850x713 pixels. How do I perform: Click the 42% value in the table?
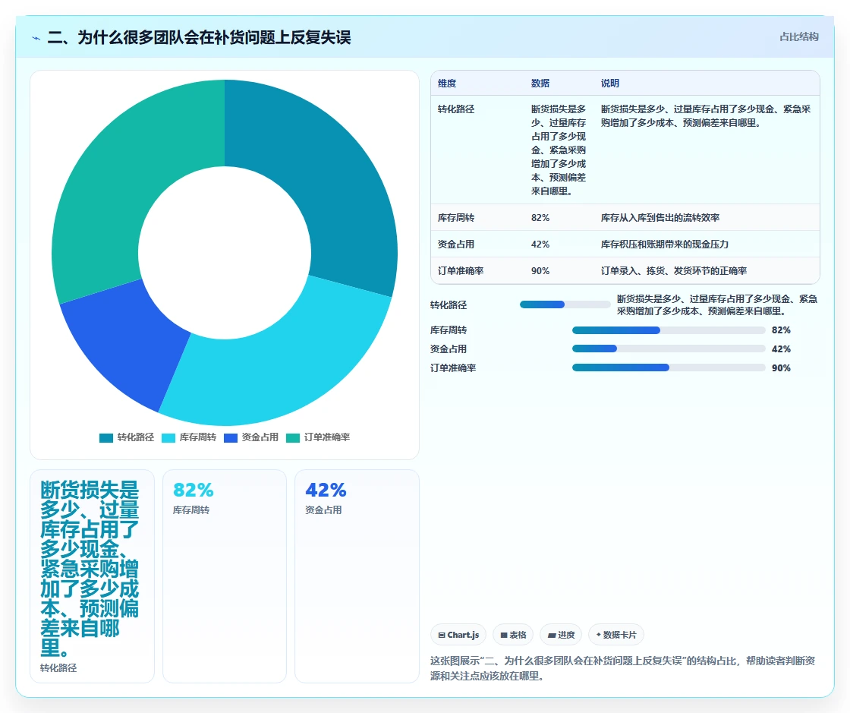(x=540, y=244)
